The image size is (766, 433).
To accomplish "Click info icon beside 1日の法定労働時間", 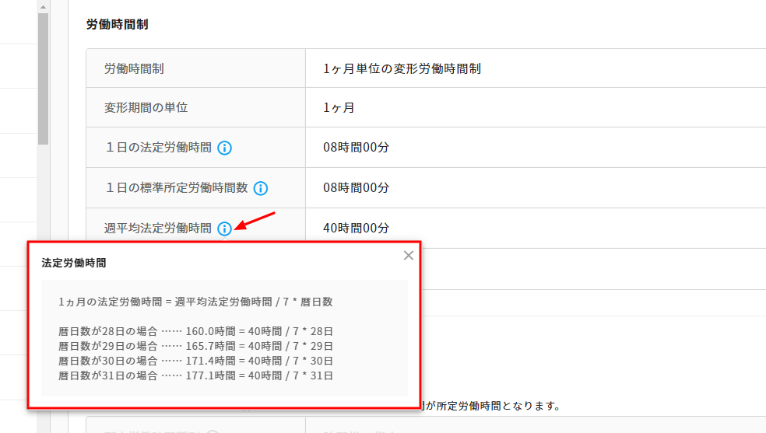I will point(225,148).
